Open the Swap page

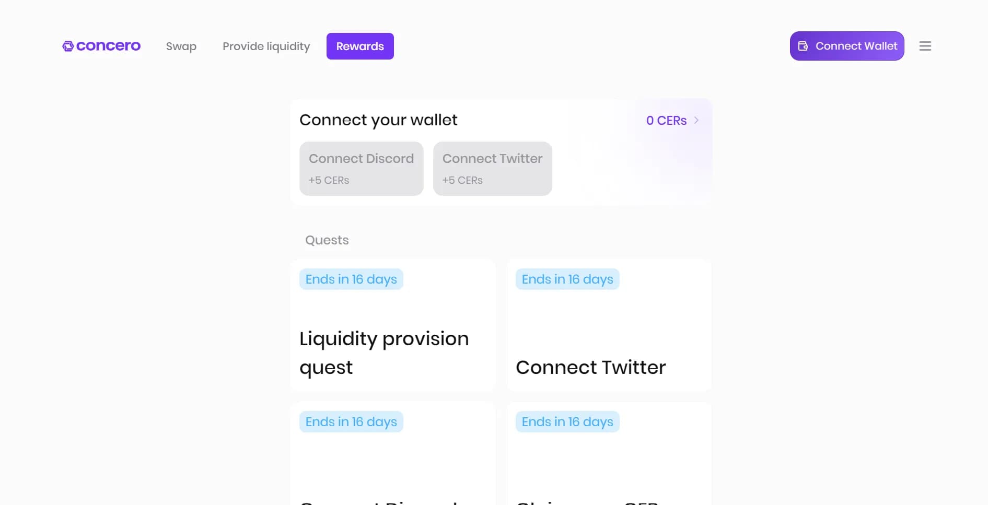click(x=181, y=46)
